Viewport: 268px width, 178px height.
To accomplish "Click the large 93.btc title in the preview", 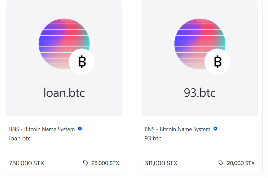I will [x=200, y=93].
